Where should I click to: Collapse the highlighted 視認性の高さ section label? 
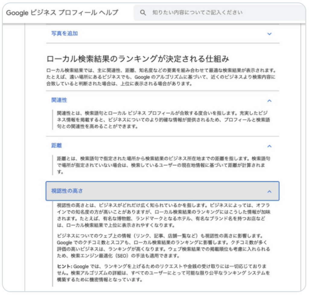click(x=67, y=191)
